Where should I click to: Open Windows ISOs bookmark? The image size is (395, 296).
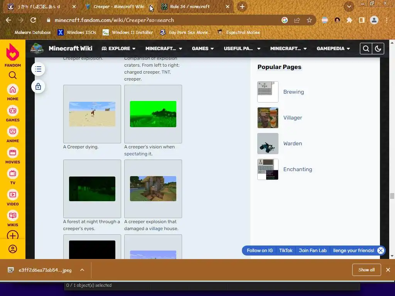[x=77, y=32]
